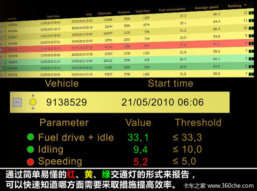Click the yellow traffic light icon beside 9138529
The width and height of the screenshot is (257, 191).
pos(33,102)
